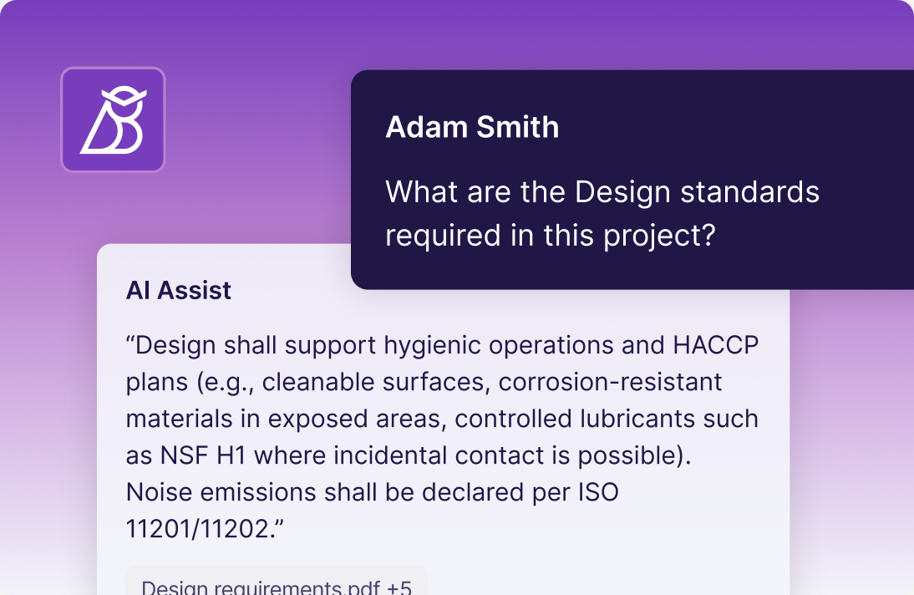Select the dark user message bubble
This screenshot has width=914, height=595.
632,180
